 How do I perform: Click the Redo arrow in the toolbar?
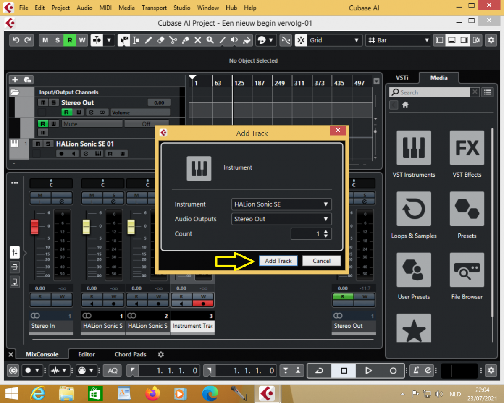click(28, 40)
